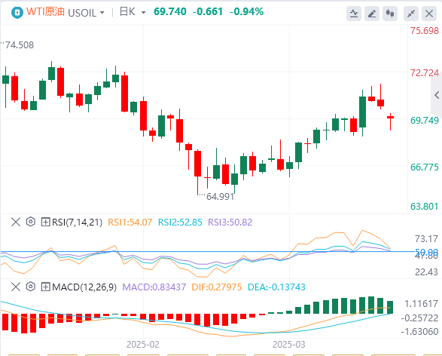Expand the right side panel chevron
The height and width of the screenshot is (356, 442).
click(x=437, y=95)
